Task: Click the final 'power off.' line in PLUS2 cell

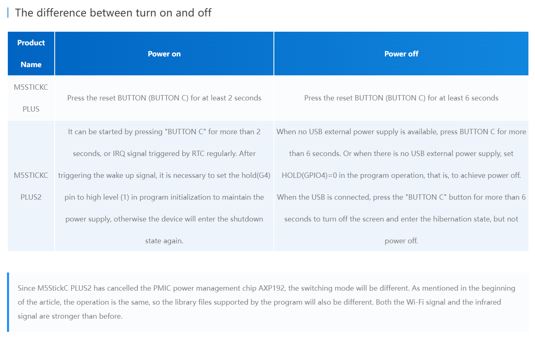Action: coord(401,241)
